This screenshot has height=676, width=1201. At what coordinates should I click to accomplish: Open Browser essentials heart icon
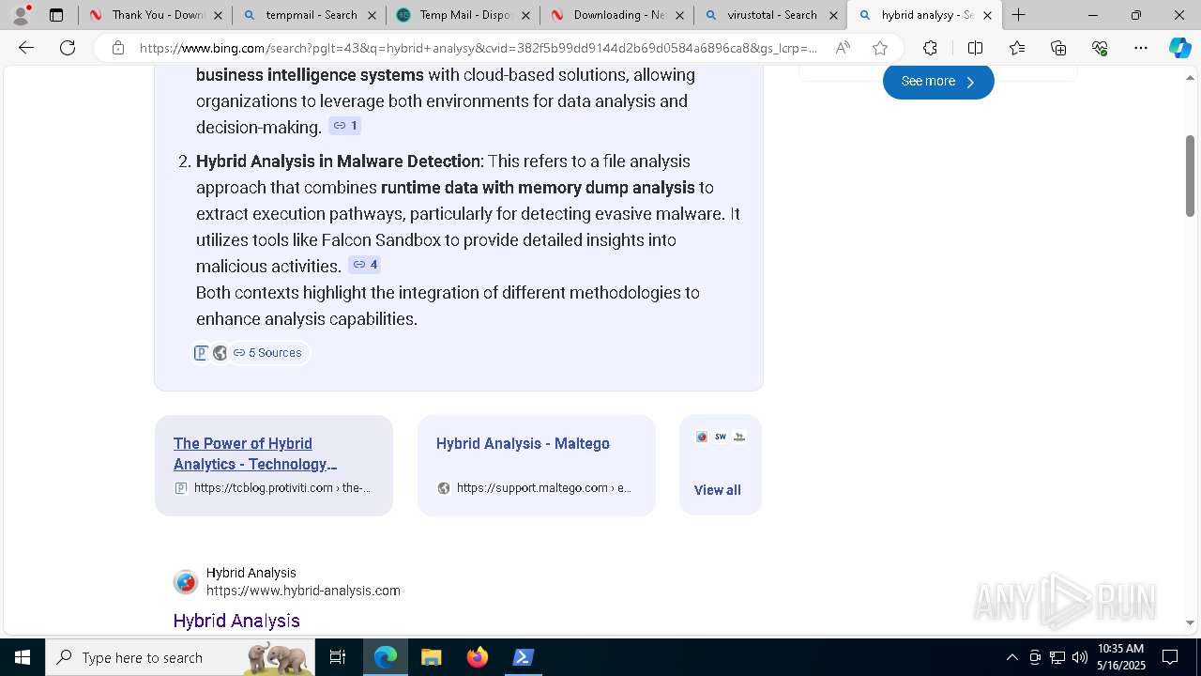(1100, 48)
